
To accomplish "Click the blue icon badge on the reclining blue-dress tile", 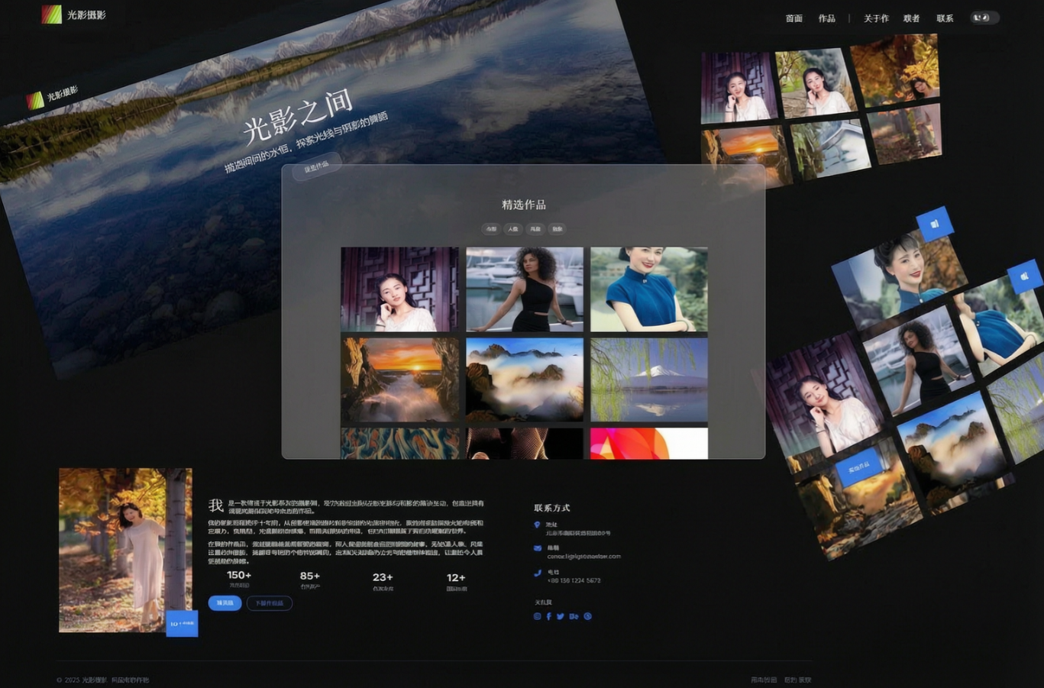I will click(x=1024, y=276).
